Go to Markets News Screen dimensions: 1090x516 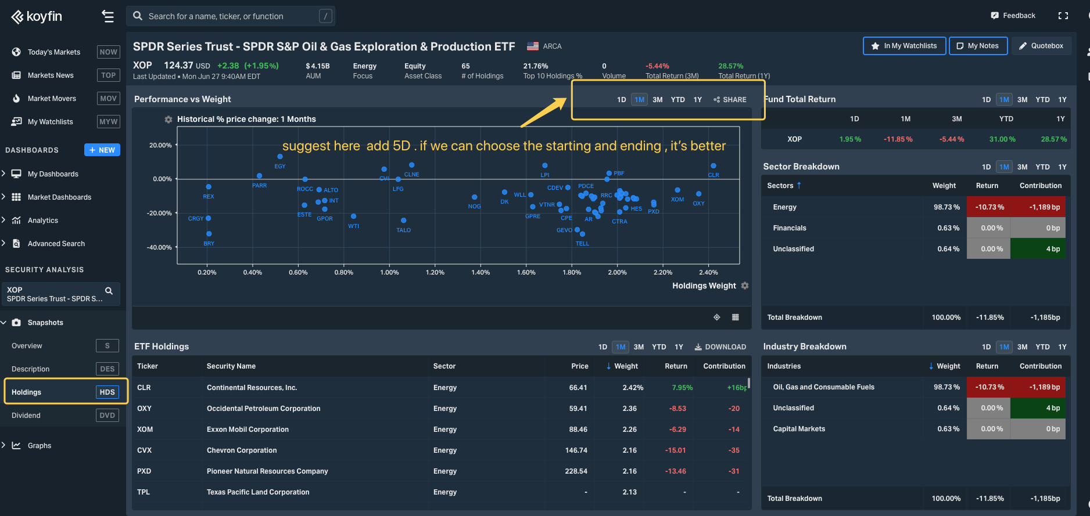coord(51,75)
